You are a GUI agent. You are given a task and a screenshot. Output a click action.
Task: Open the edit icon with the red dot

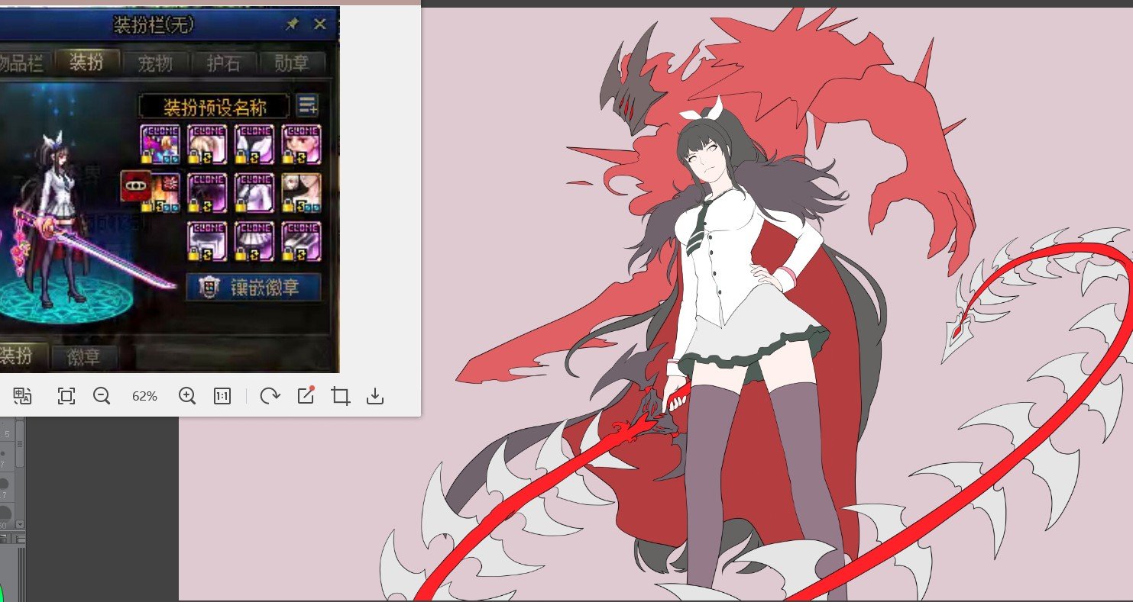(306, 395)
